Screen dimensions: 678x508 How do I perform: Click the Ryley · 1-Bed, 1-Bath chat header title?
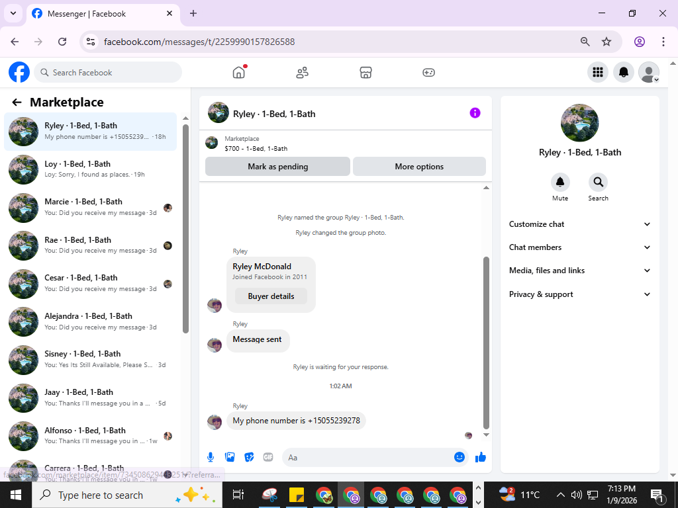pos(274,114)
